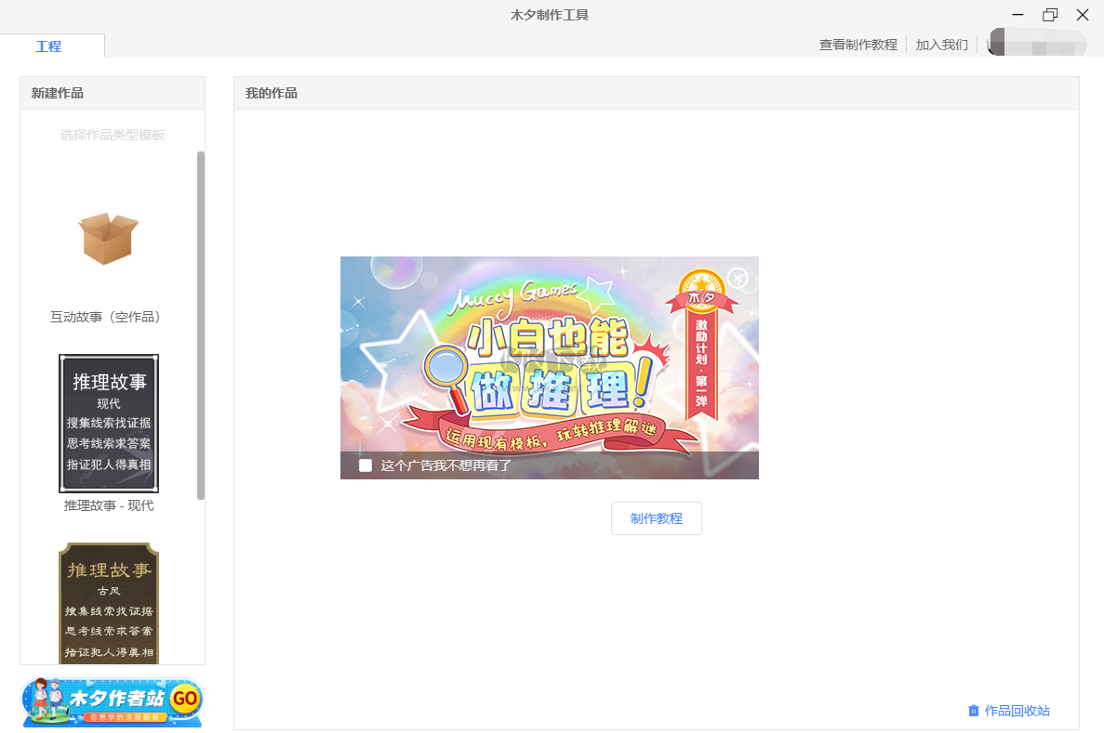Click the restore/maximize icon of the window

pyautogui.click(x=1050, y=15)
